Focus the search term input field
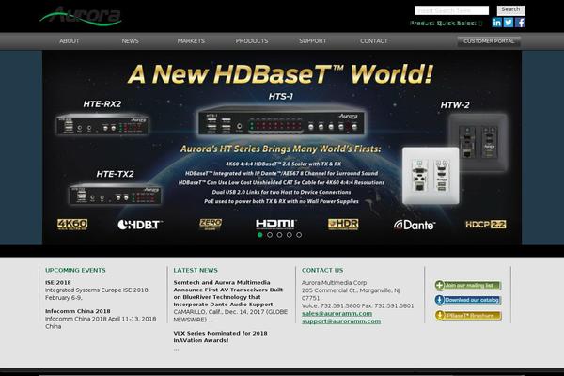The width and height of the screenshot is (564, 376). 452,10
